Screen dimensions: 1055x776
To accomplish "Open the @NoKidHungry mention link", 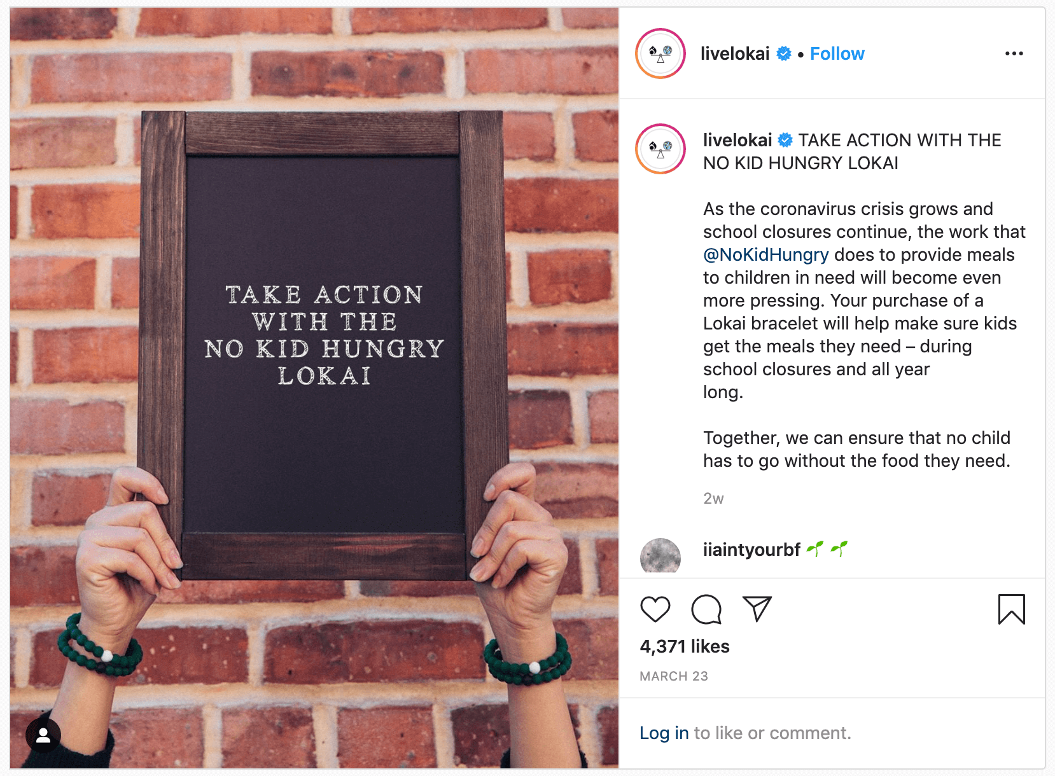I will (x=765, y=255).
